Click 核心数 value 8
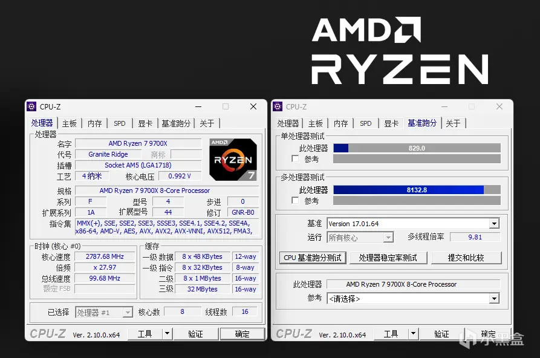540x358 pixels. (x=182, y=311)
